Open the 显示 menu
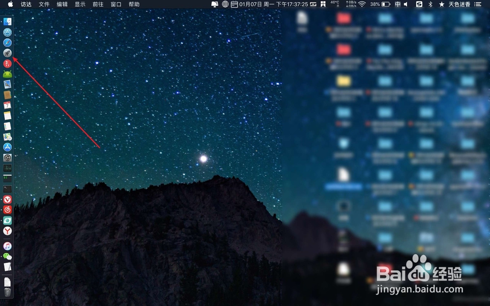Screen dimensions: 490x306 pos(80,4)
